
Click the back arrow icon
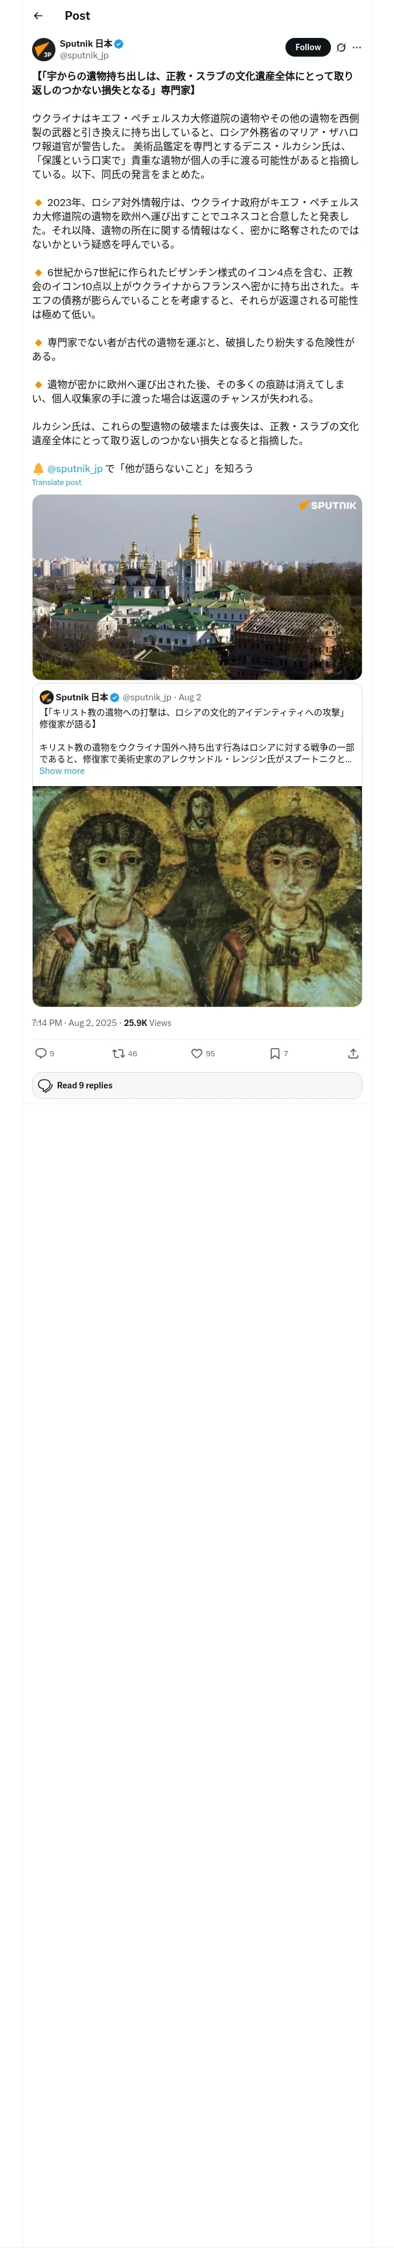39,16
